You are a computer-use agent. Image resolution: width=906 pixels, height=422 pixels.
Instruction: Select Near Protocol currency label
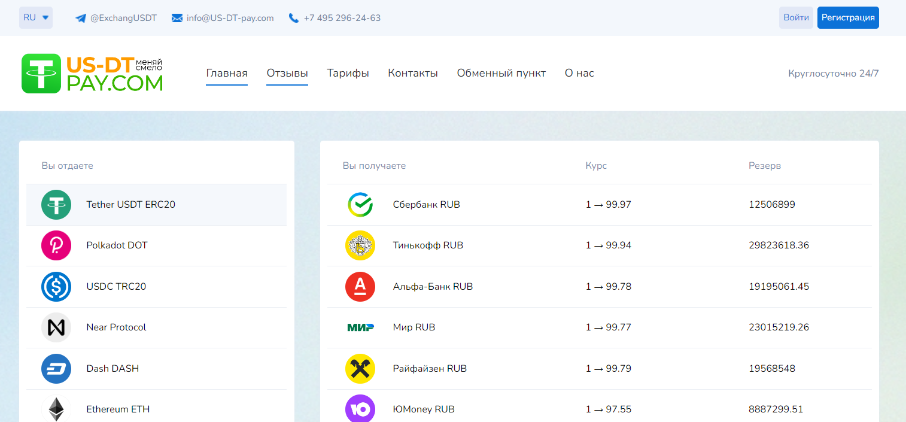tap(116, 327)
